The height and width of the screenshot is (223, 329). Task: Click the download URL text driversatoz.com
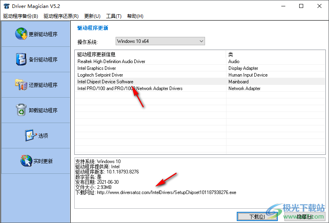pyautogui.click(x=166, y=192)
